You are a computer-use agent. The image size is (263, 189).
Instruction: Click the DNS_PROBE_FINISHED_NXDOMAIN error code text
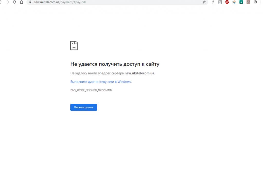(91, 90)
